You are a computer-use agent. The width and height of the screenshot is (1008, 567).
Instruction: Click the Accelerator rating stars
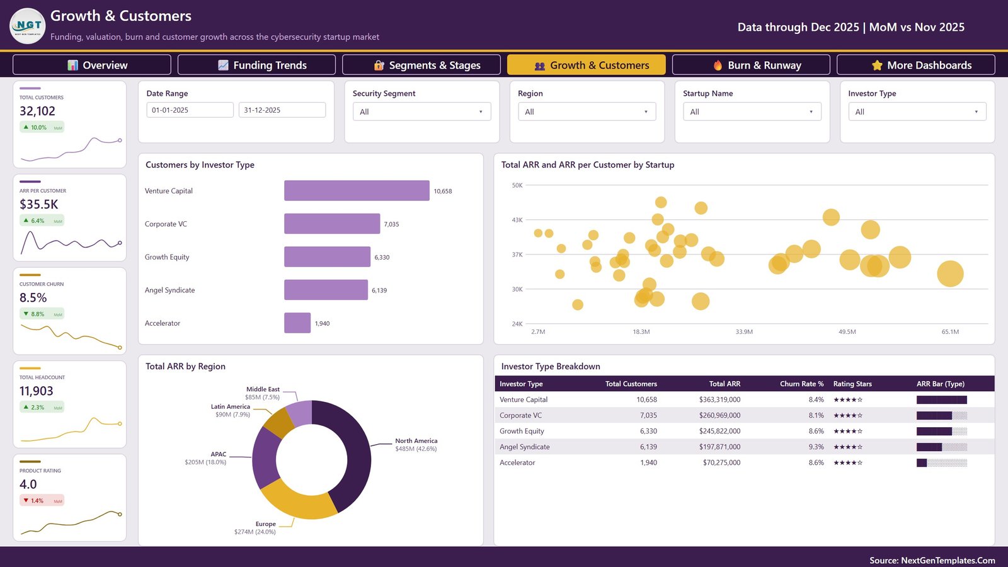tap(848, 462)
